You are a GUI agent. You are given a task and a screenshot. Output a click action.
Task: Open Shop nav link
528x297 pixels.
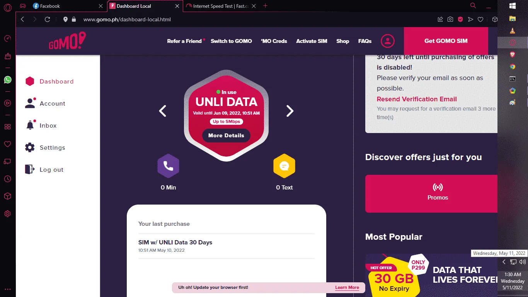342,41
